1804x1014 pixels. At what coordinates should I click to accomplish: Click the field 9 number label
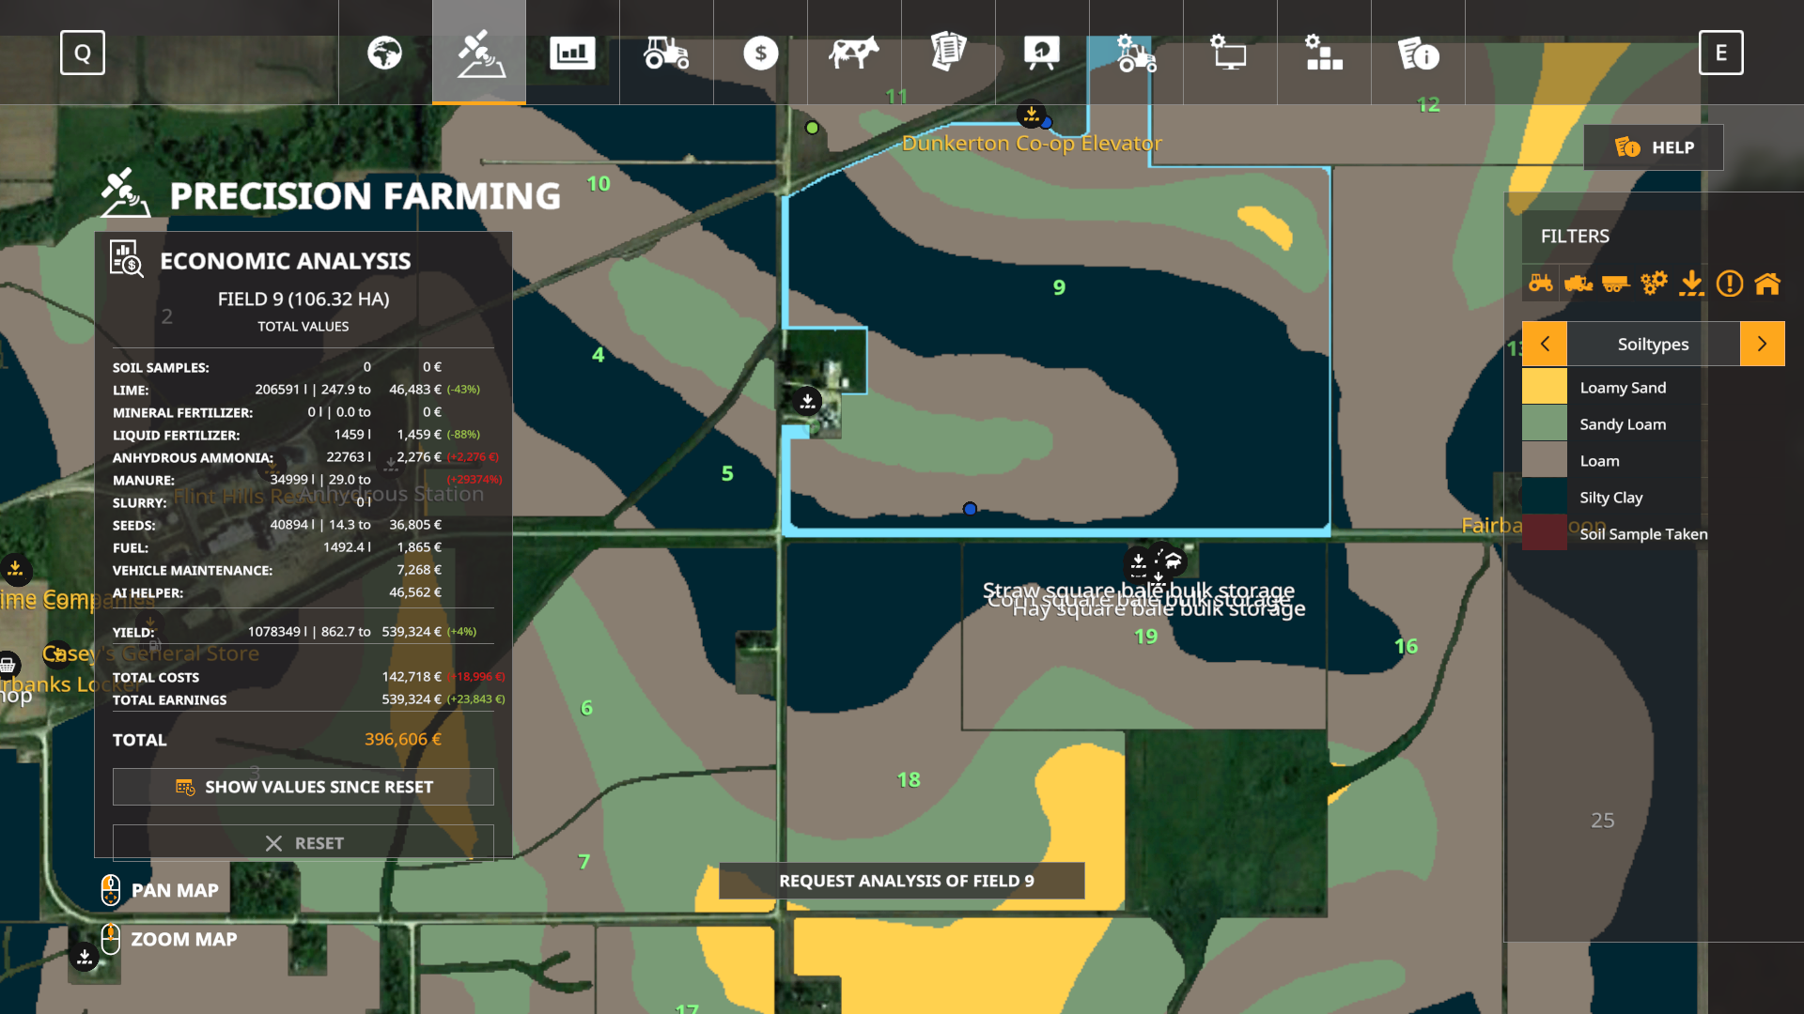[1059, 287]
